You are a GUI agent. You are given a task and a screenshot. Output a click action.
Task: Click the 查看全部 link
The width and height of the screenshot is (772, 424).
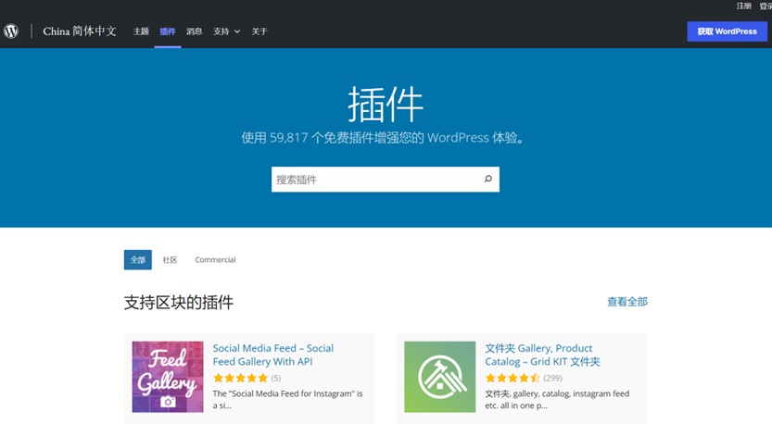click(x=627, y=302)
